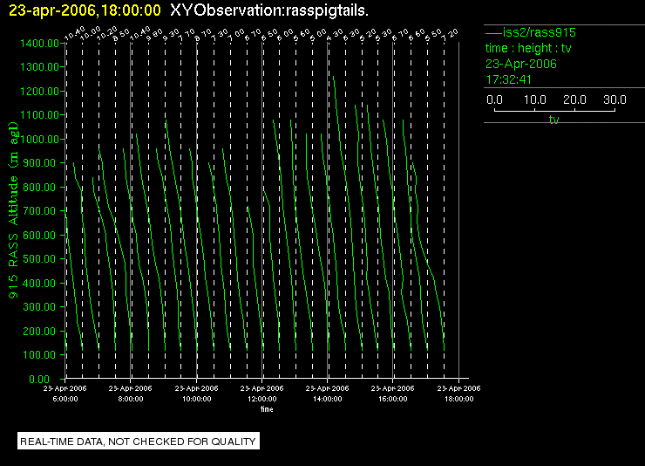
Task: Click the 700.00 altitude axis label
Action: pos(42,211)
